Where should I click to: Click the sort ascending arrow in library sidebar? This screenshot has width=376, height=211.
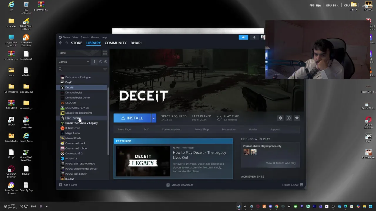(94, 62)
